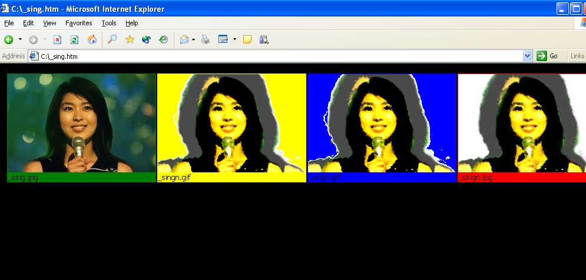Open the Mail button dropdown arrow
The height and width of the screenshot is (280, 586).
coord(193,40)
